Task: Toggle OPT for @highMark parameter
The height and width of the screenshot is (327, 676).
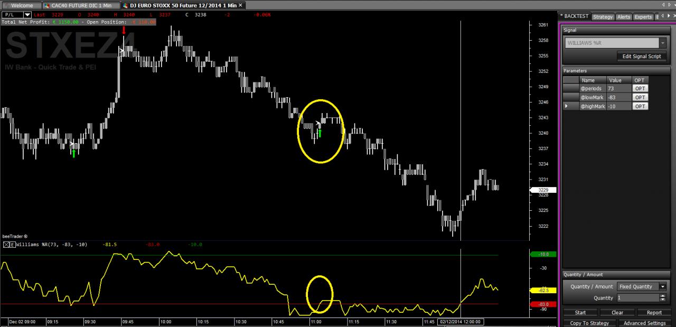Action: [x=640, y=106]
